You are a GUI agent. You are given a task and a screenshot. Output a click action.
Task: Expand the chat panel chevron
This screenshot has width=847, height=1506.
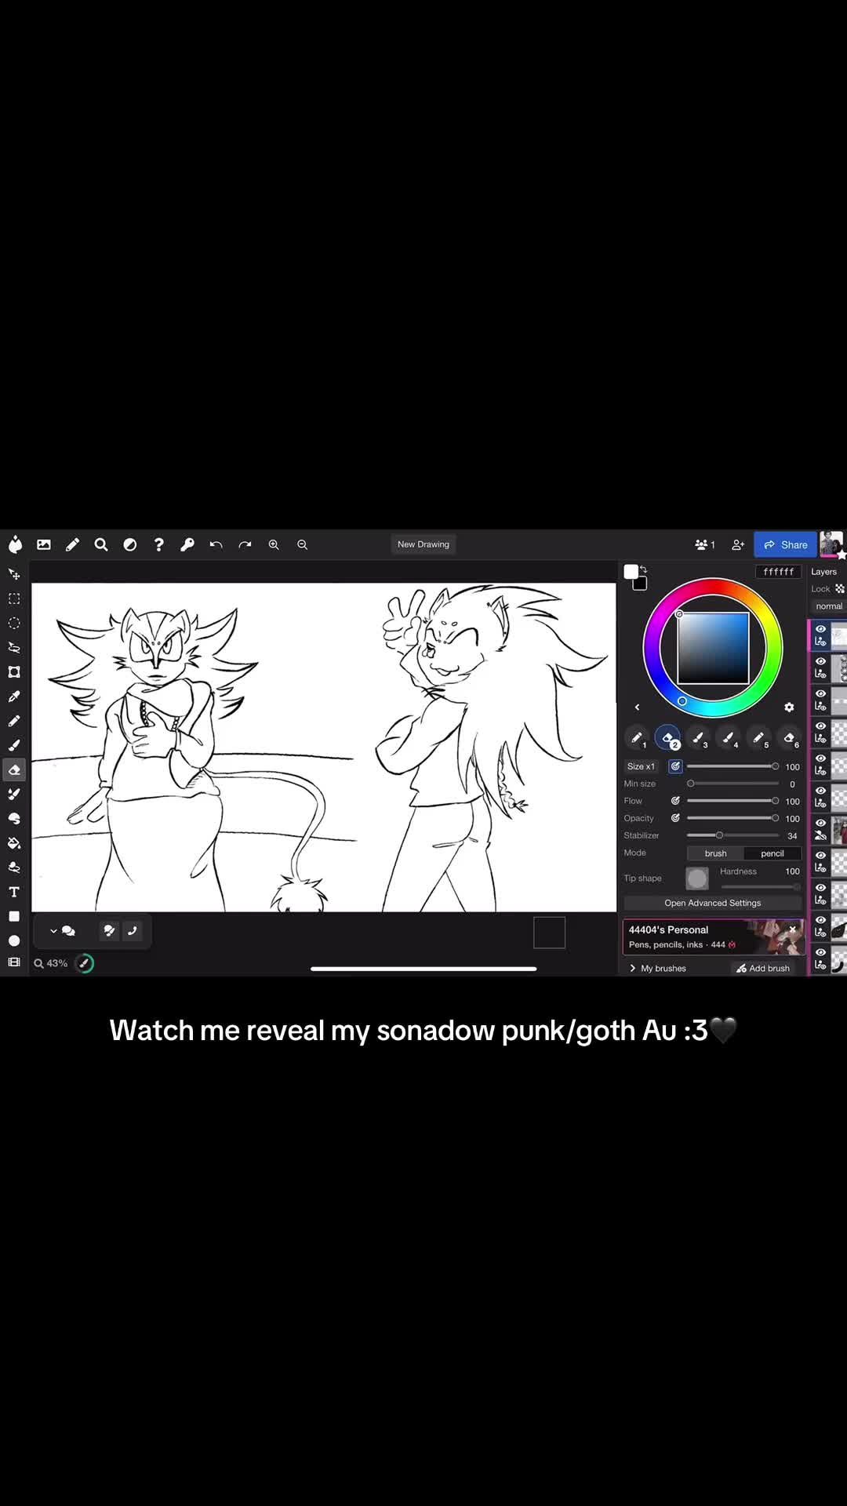pos(53,931)
